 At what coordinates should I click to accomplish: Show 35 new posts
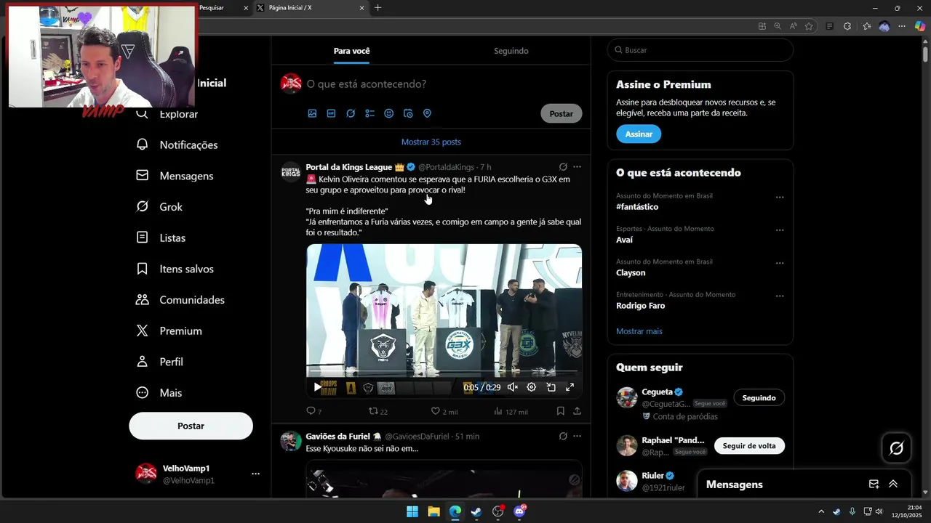431,142
